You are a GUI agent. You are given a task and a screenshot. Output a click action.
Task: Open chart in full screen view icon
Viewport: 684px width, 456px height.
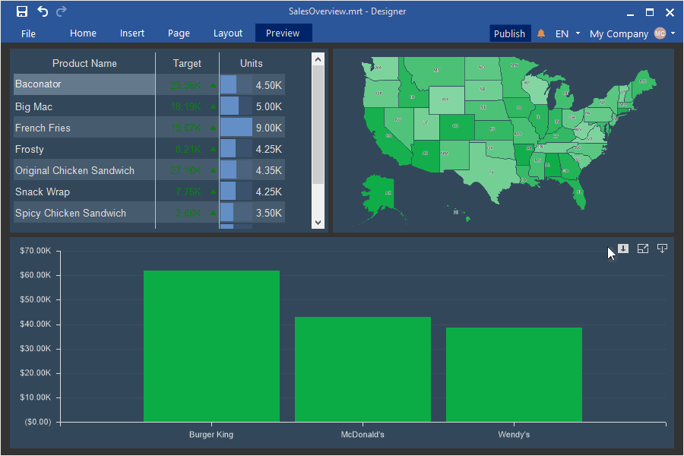pyautogui.click(x=643, y=249)
